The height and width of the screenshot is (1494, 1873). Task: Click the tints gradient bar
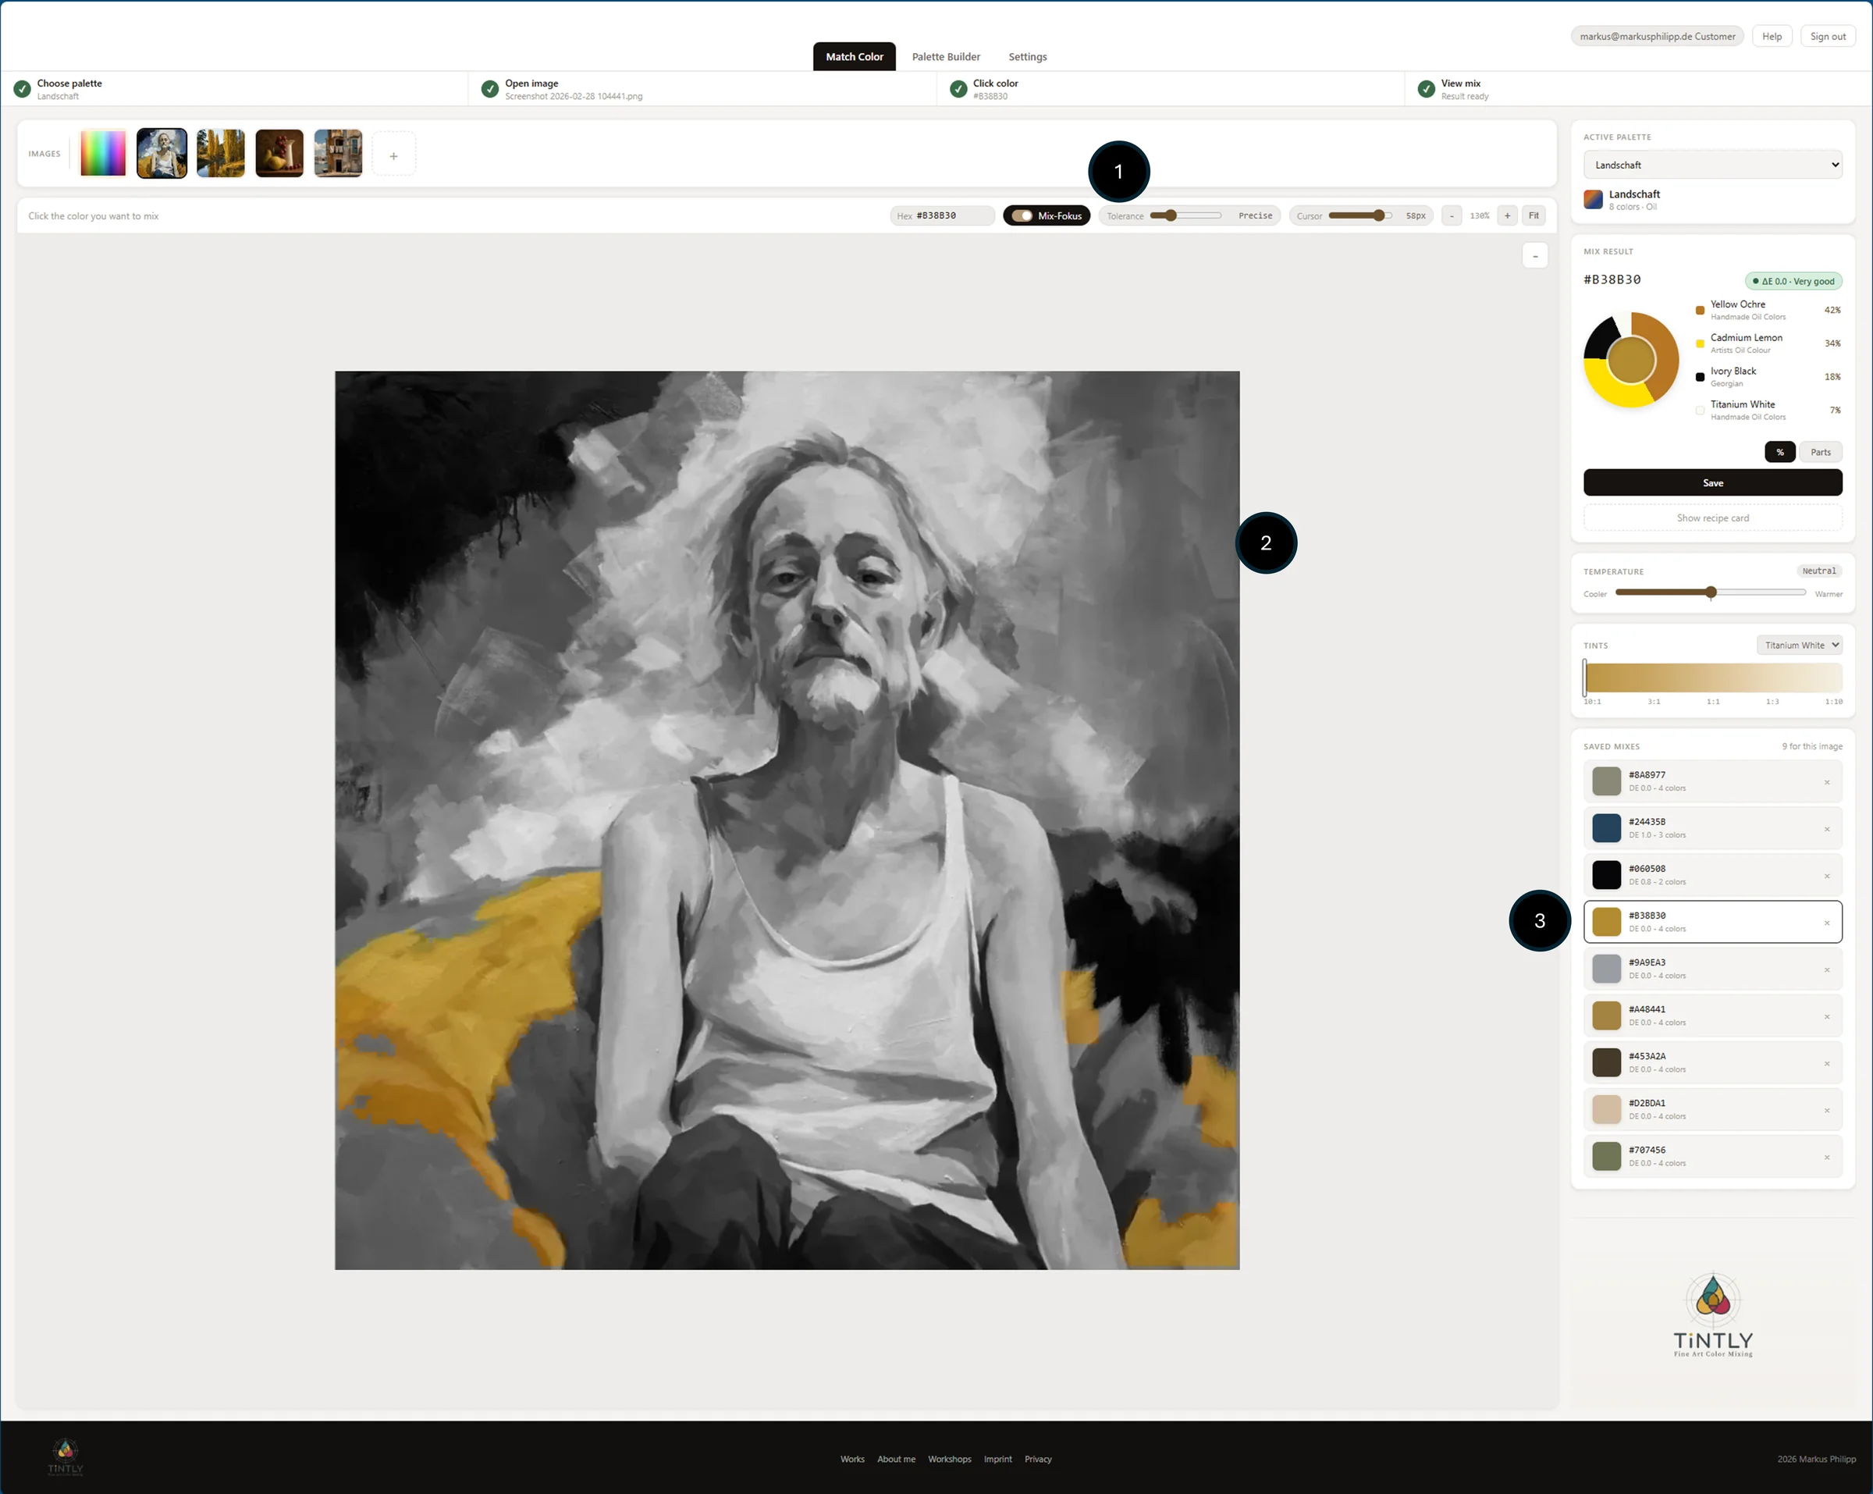(x=1713, y=677)
